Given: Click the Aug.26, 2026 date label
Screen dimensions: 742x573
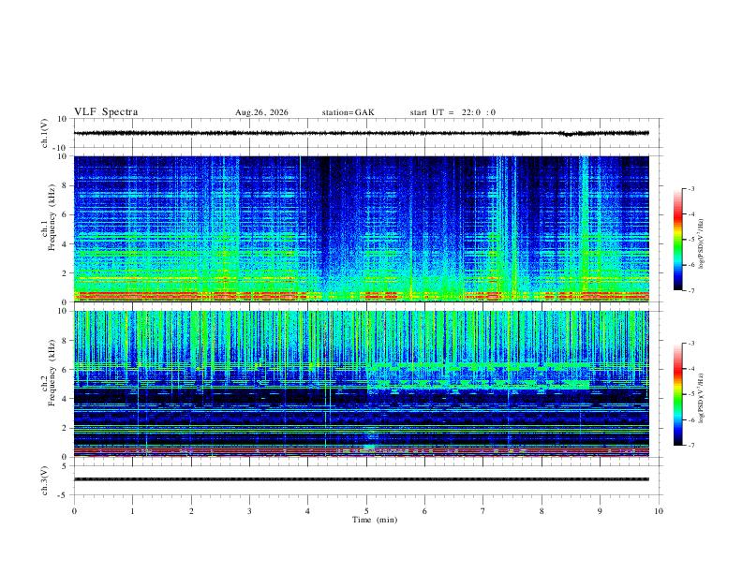Looking at the screenshot, I should pos(261,112).
